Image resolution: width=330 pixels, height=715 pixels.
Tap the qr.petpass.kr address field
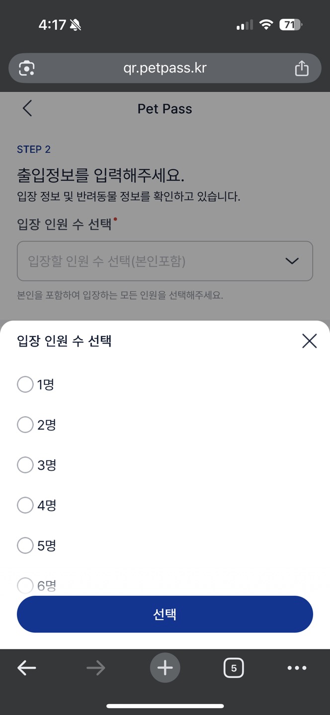pyautogui.click(x=165, y=68)
